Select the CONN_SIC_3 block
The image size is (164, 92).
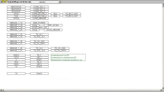(39, 11)
